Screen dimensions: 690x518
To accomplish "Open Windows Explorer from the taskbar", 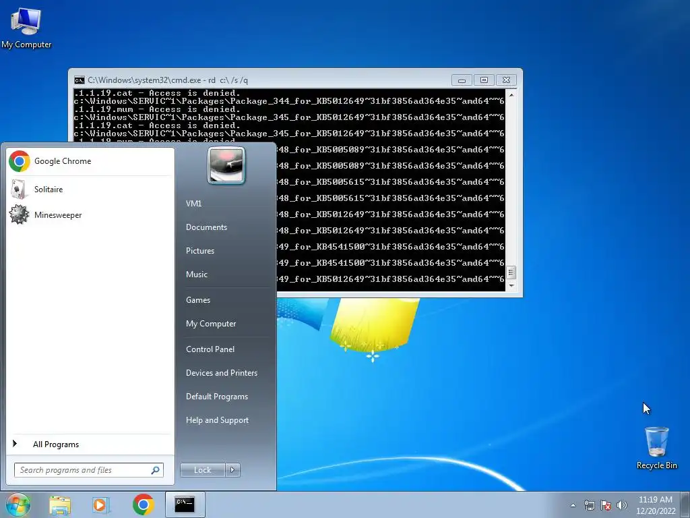I will (x=60, y=505).
